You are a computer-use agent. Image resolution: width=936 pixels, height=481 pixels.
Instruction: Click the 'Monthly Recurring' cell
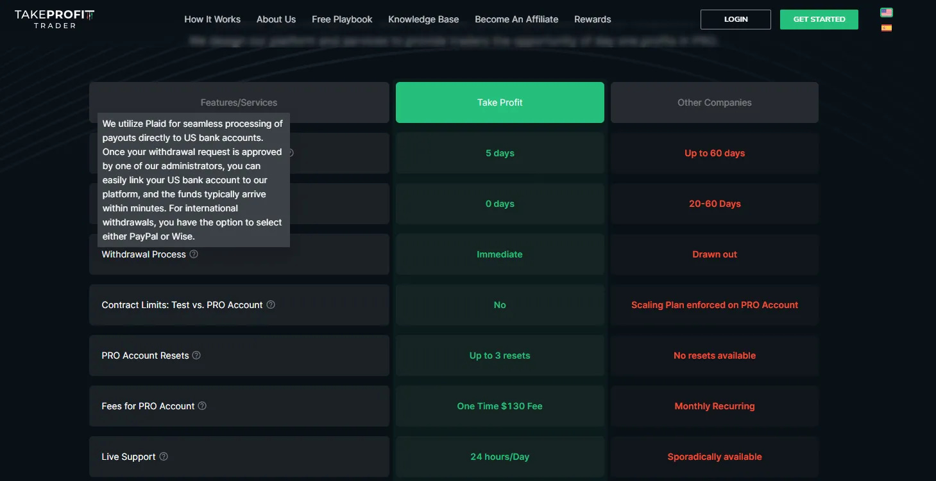715,406
